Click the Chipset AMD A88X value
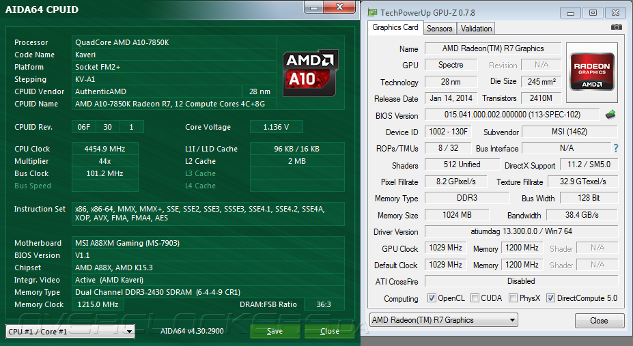This screenshot has height=346, width=633. click(208, 268)
